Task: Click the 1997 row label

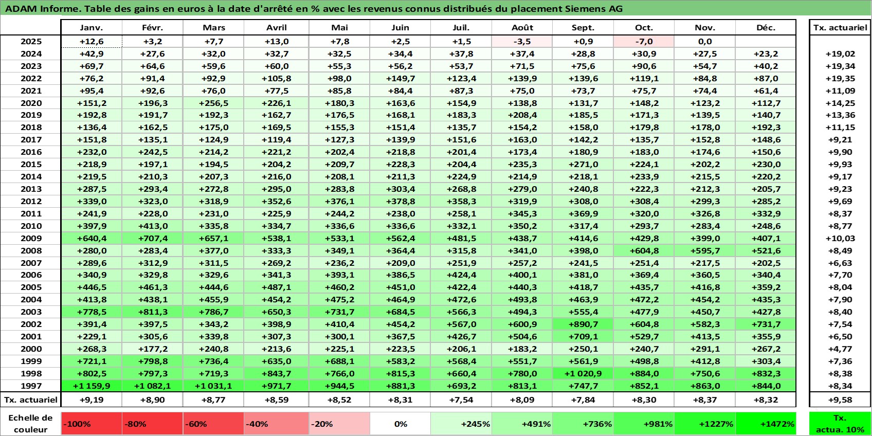Action: coord(31,386)
